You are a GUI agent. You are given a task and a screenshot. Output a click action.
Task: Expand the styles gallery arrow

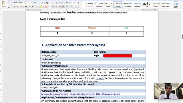pyautogui.click(x=172, y=5)
